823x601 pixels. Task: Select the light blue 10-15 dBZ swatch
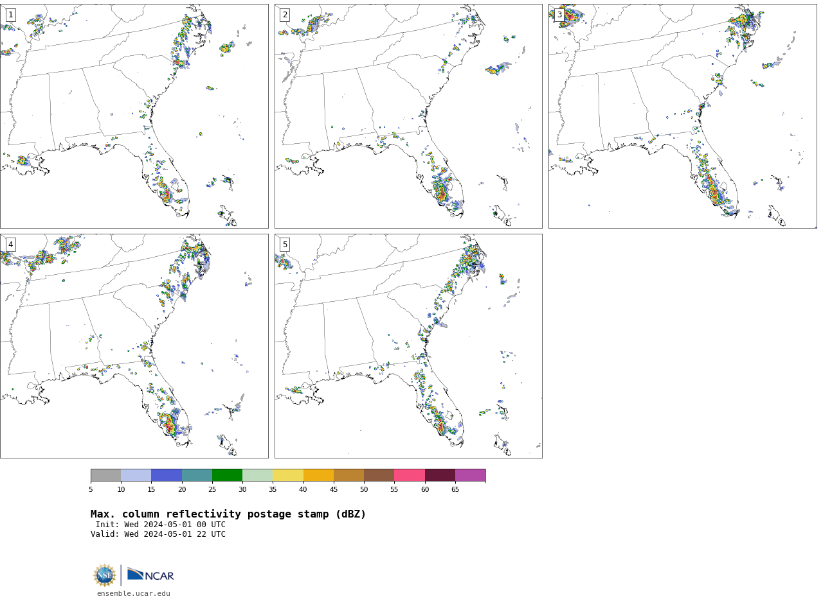click(x=136, y=475)
